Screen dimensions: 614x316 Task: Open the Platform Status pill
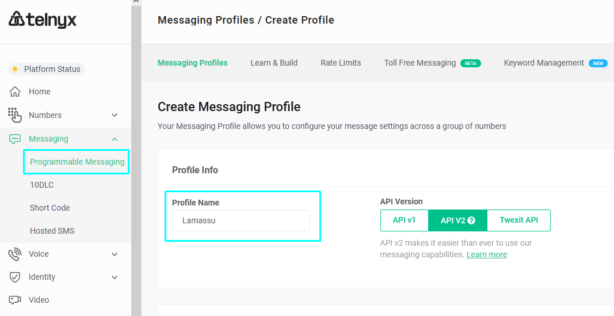coord(46,69)
